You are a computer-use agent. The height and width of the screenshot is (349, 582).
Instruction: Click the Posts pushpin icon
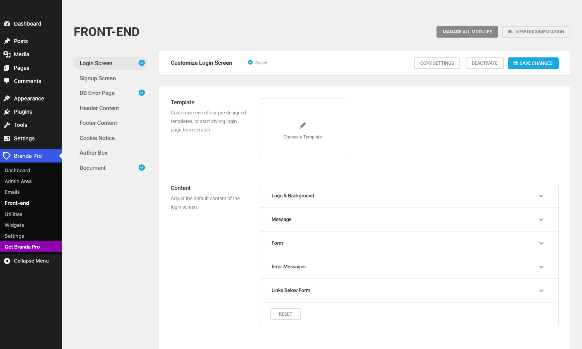7,41
